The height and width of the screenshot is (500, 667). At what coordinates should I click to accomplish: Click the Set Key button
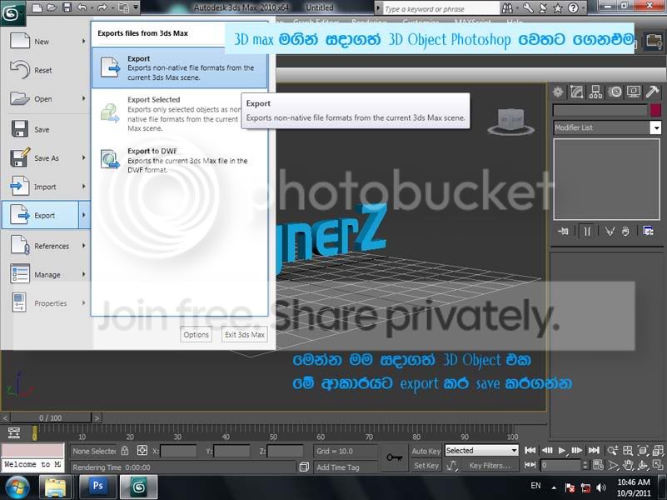426,466
